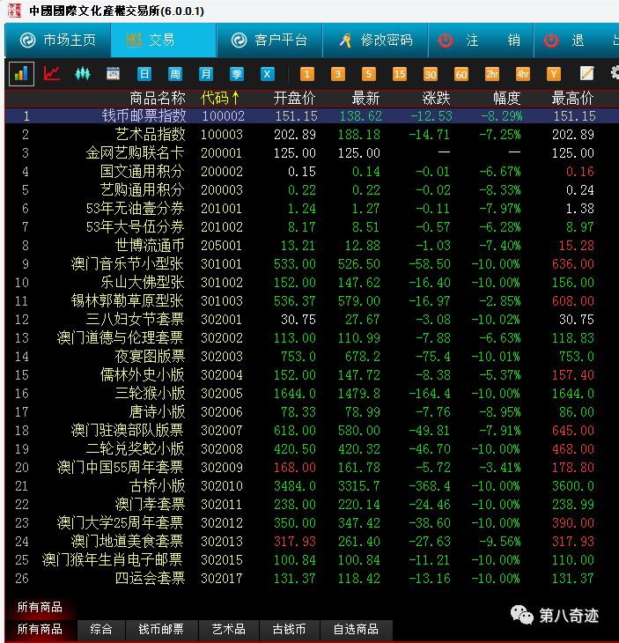
Task: Select the 四运会套票 row
Action: tap(312, 578)
